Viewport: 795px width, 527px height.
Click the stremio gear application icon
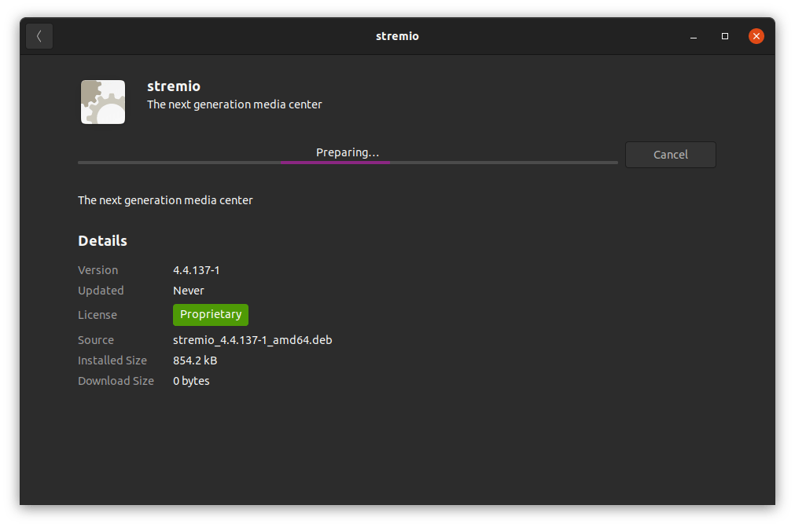tap(103, 102)
